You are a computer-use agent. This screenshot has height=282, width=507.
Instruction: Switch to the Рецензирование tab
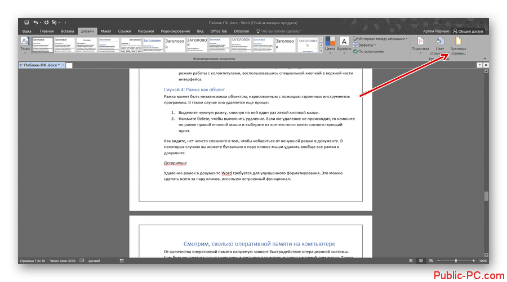tap(175, 32)
